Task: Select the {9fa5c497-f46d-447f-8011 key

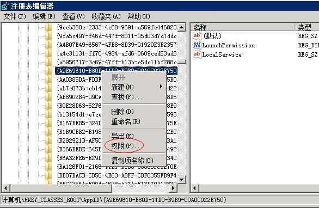Action: coord(117,36)
